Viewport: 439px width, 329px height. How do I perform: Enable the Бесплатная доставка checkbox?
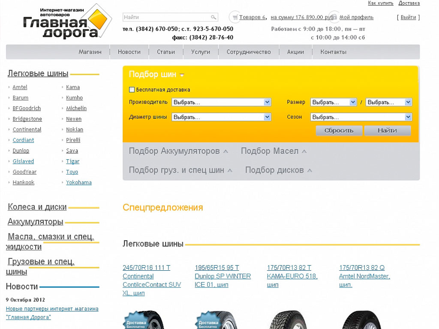[x=132, y=90]
